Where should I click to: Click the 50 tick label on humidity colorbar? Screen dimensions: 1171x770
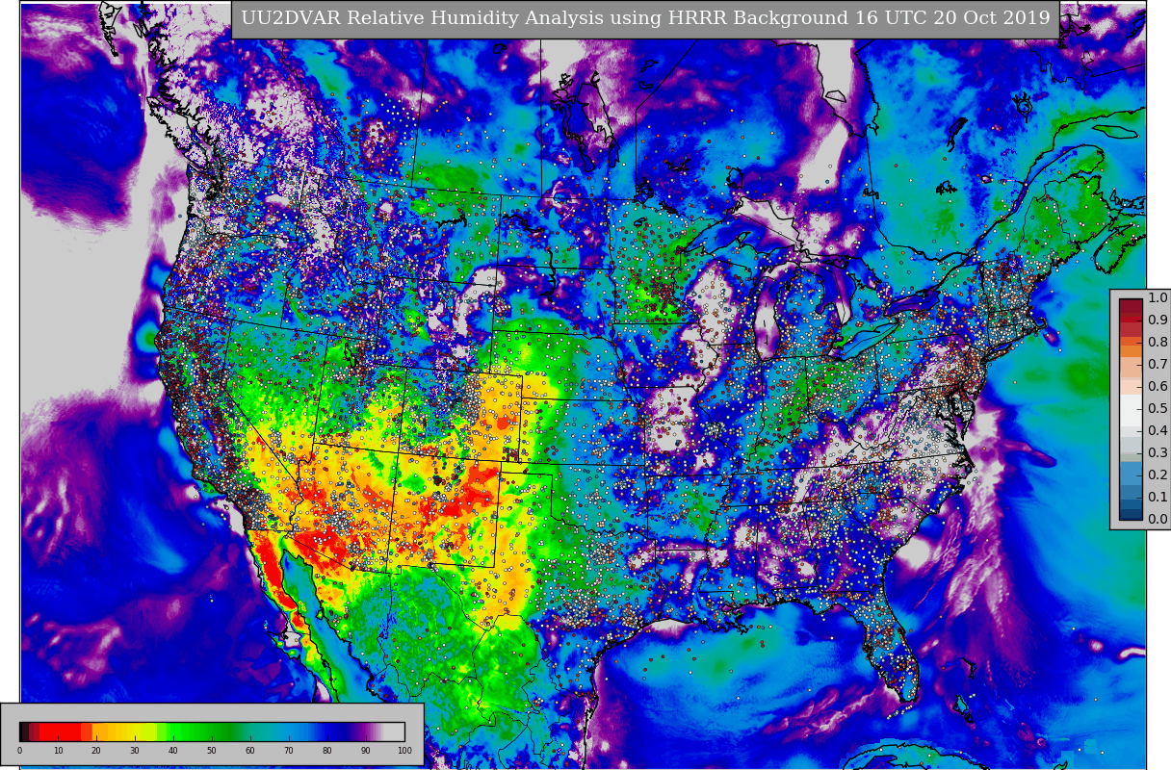coord(212,751)
